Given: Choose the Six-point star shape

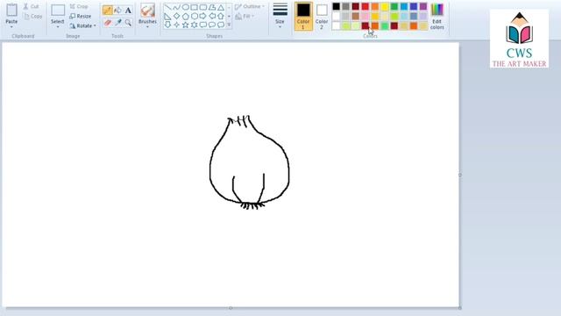Looking at the screenshot, I should point(195,25).
